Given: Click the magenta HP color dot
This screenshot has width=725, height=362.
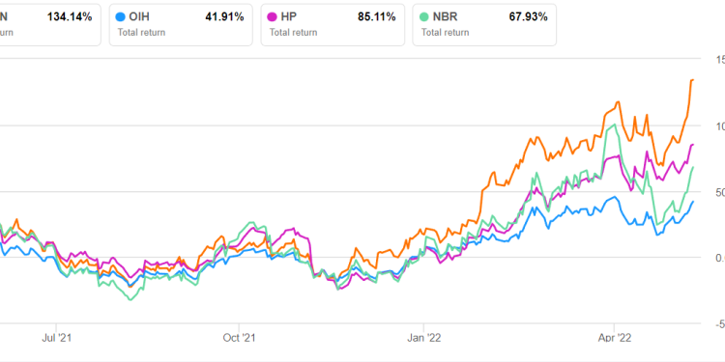Looking at the screenshot, I should pos(273,17).
